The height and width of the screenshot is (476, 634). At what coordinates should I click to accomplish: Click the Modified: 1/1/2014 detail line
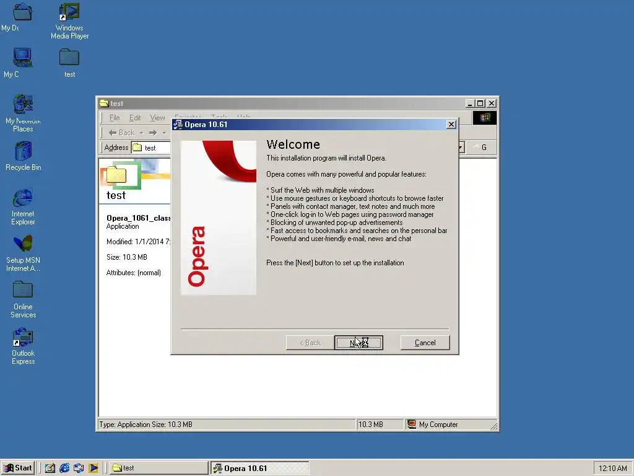138,242
